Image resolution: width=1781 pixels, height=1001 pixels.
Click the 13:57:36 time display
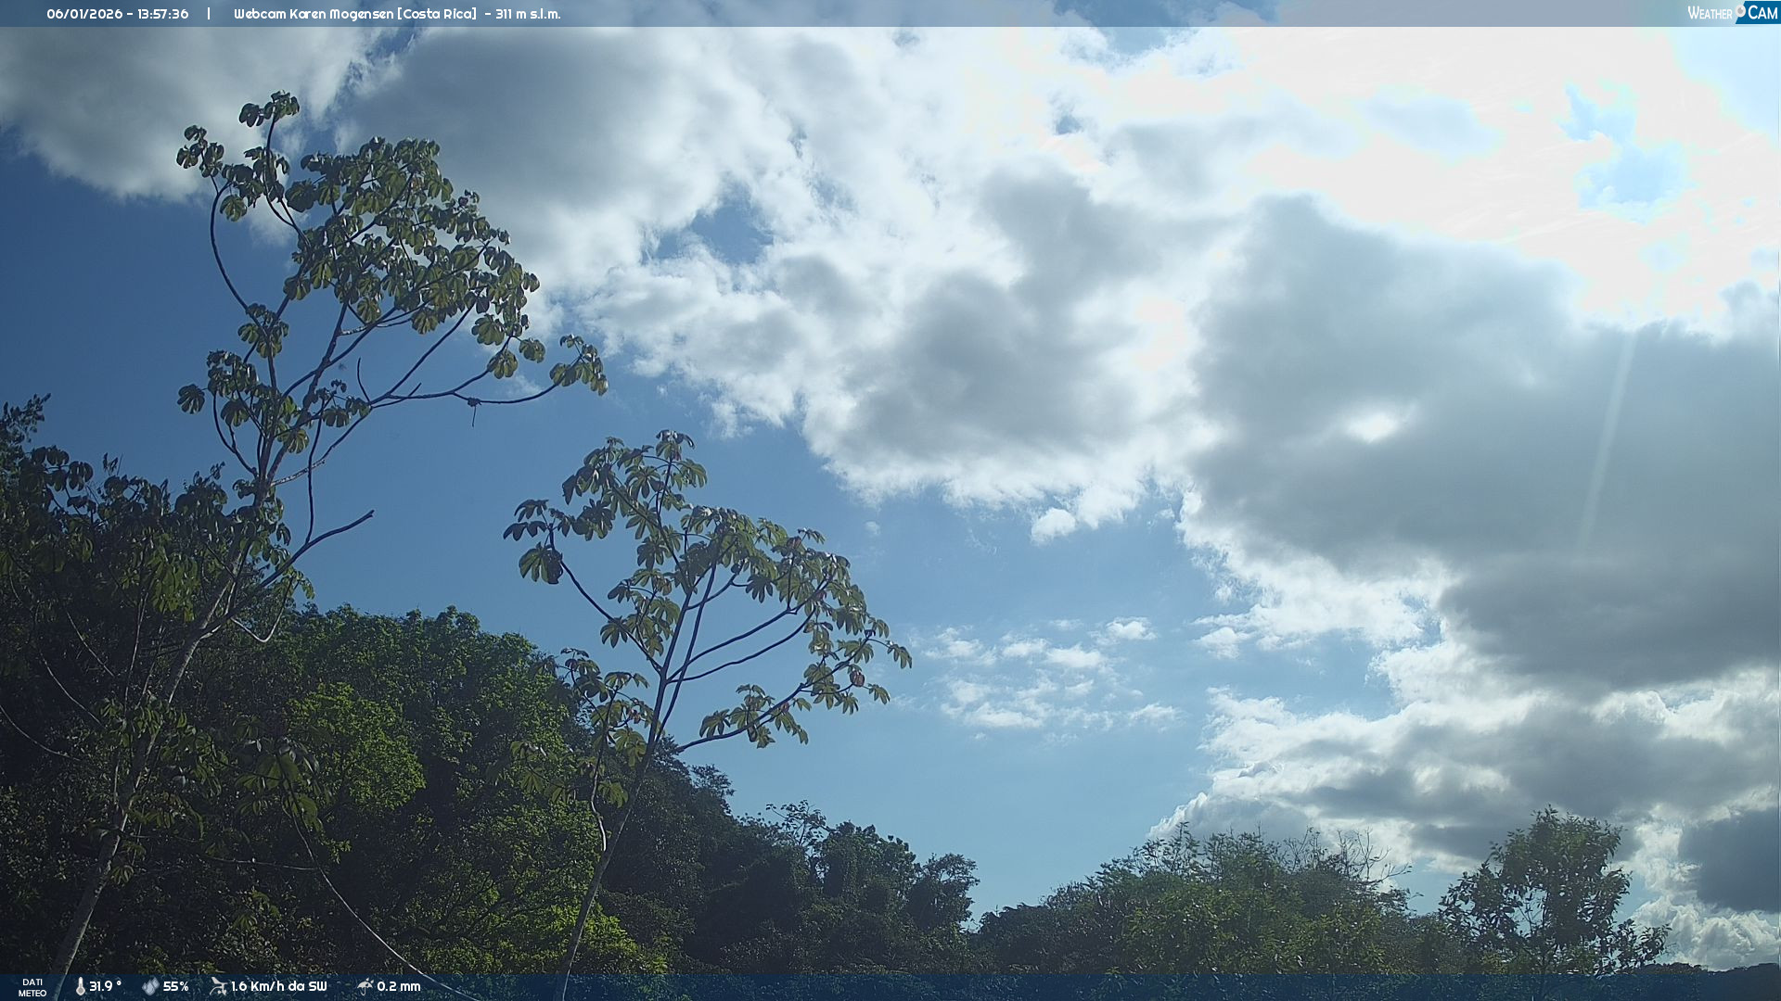click(x=163, y=14)
